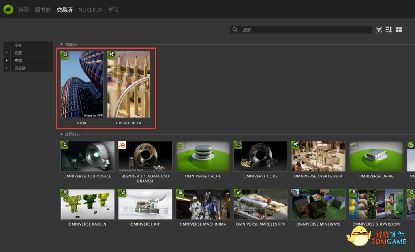The image size is (415, 252).
Task: Open Omniverse Cache thumbnail
Action: pos(203,156)
